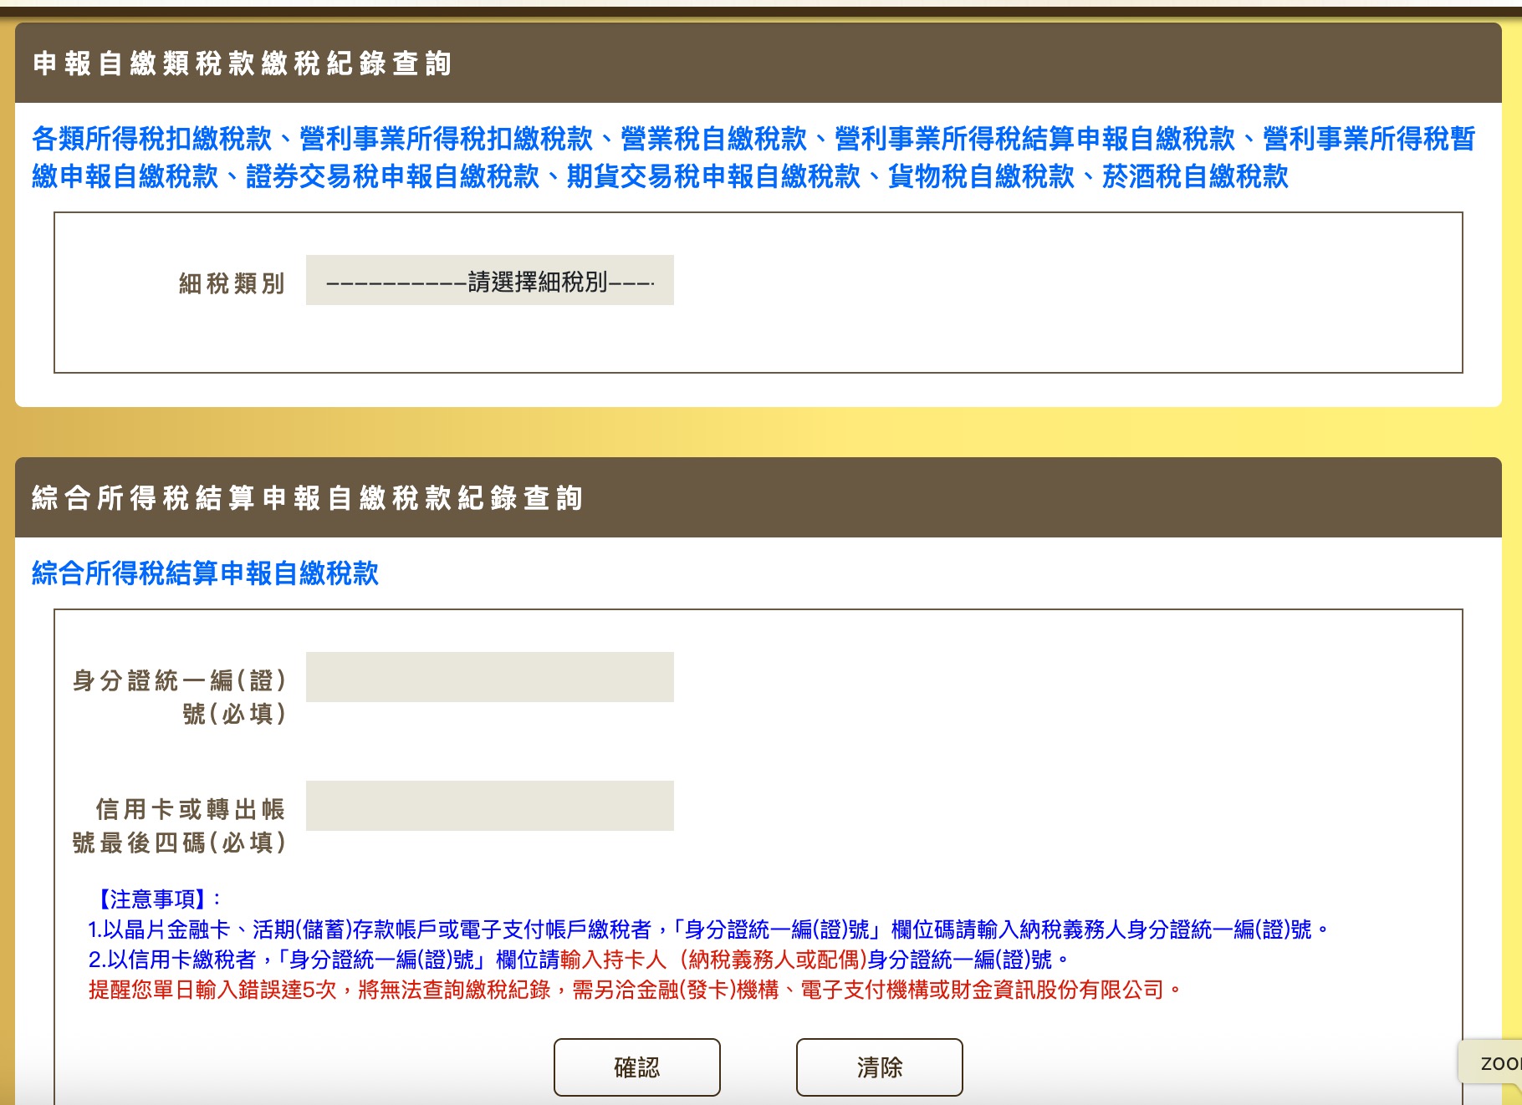Click the 清除 button

[878, 1067]
